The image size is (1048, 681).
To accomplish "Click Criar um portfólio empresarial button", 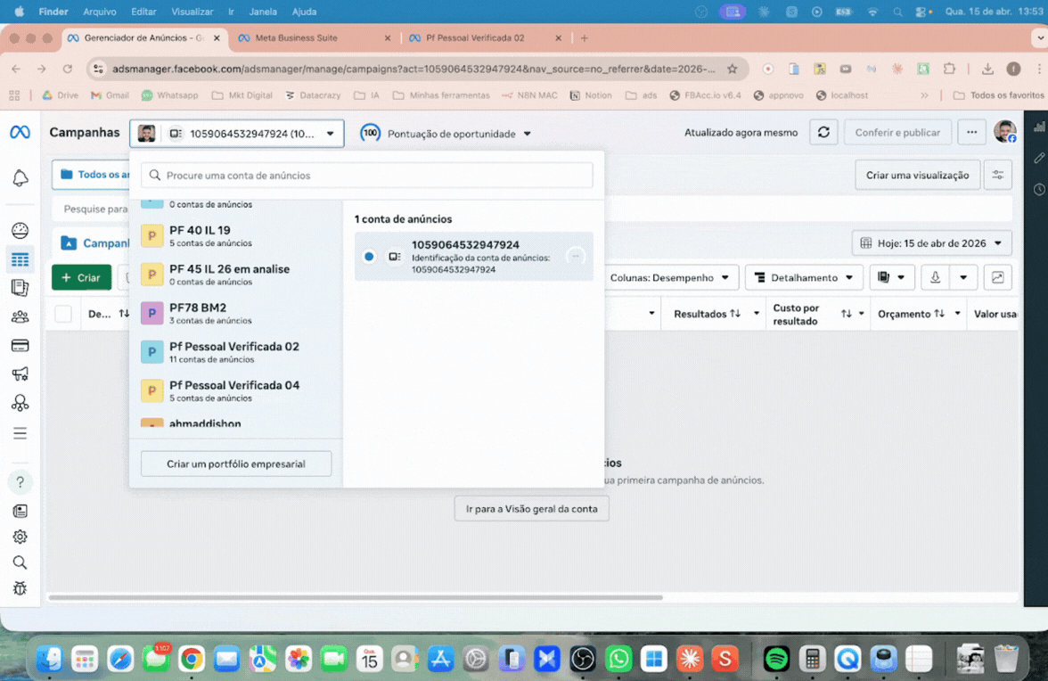I will (236, 464).
